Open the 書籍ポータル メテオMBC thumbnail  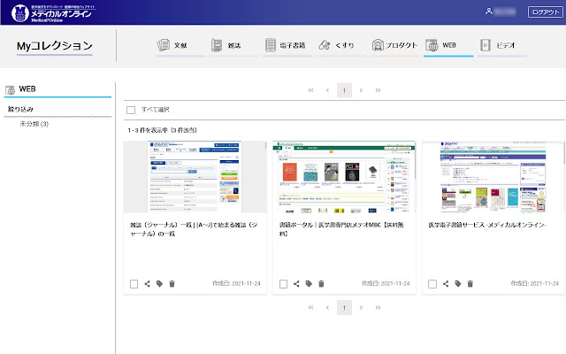(x=344, y=177)
